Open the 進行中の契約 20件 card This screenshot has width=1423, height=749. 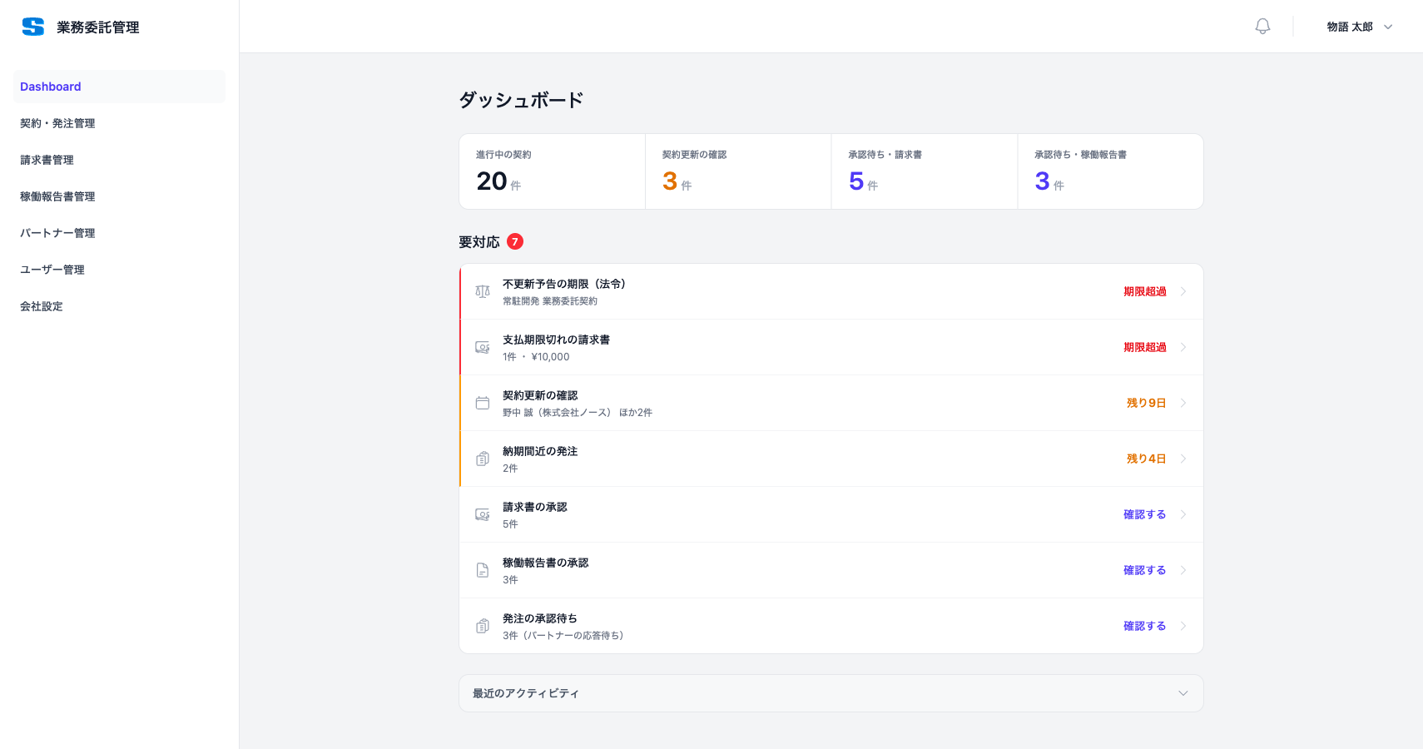(553, 171)
